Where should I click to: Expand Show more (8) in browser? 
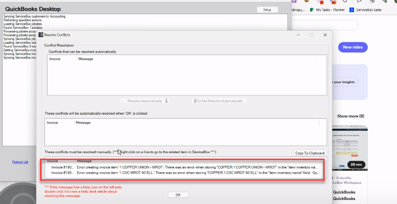click(350, 116)
